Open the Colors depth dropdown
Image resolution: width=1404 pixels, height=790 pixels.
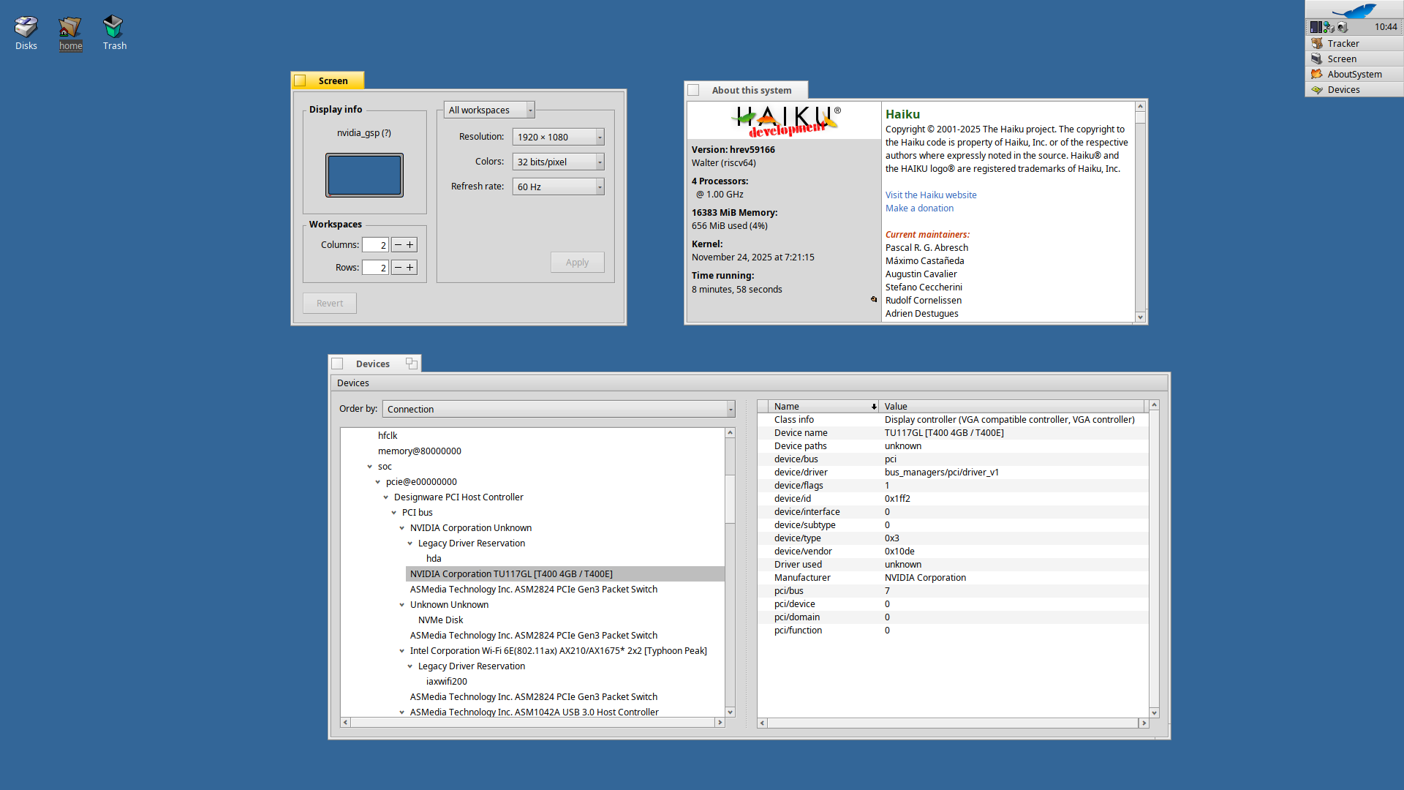(558, 162)
